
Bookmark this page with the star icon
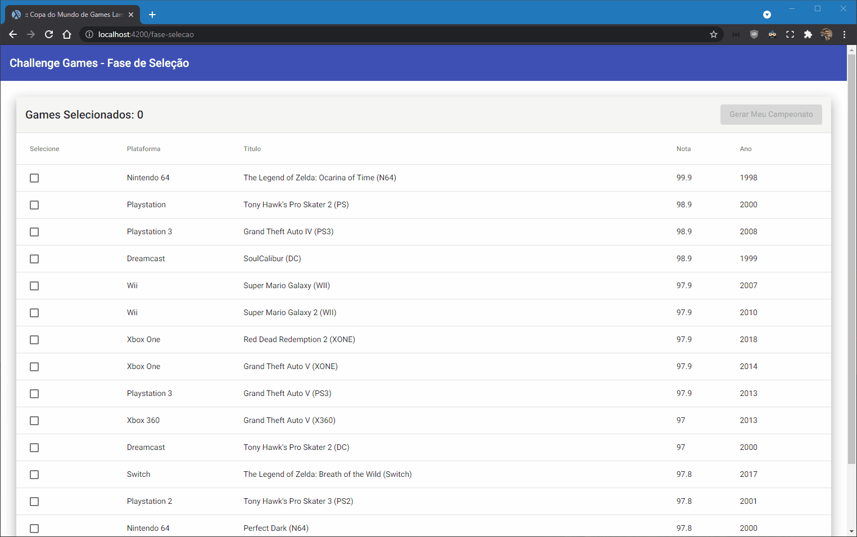pyautogui.click(x=714, y=34)
